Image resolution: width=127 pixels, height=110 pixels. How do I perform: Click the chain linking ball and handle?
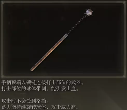click(x=76, y=25)
